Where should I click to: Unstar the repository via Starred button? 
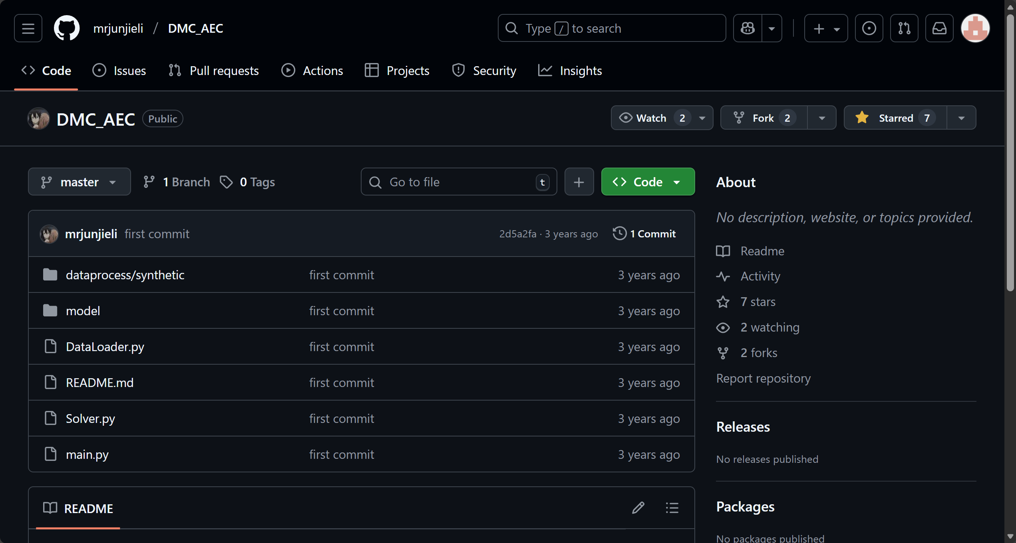[895, 118]
